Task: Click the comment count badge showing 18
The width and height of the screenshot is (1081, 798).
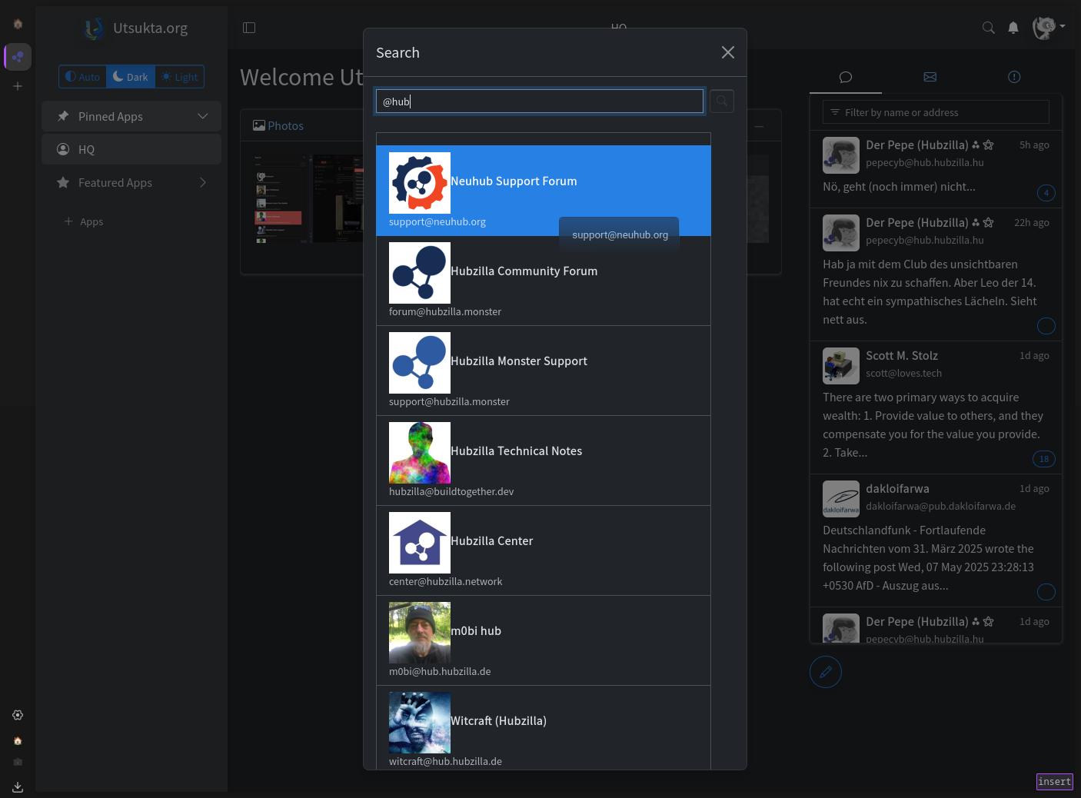Action: (x=1044, y=459)
